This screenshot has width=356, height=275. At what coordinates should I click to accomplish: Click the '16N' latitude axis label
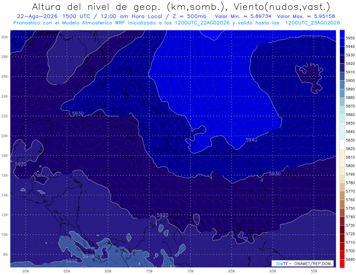(4, 175)
